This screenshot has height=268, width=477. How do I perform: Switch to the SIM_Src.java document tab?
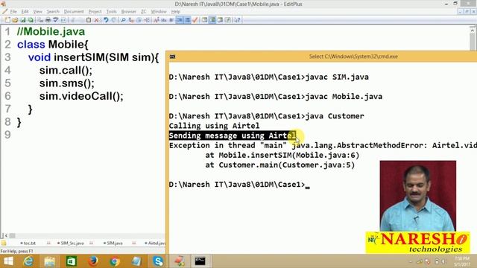(72, 243)
